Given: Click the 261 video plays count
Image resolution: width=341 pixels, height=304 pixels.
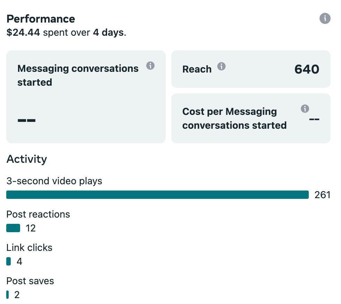Looking at the screenshot, I should 322,195.
